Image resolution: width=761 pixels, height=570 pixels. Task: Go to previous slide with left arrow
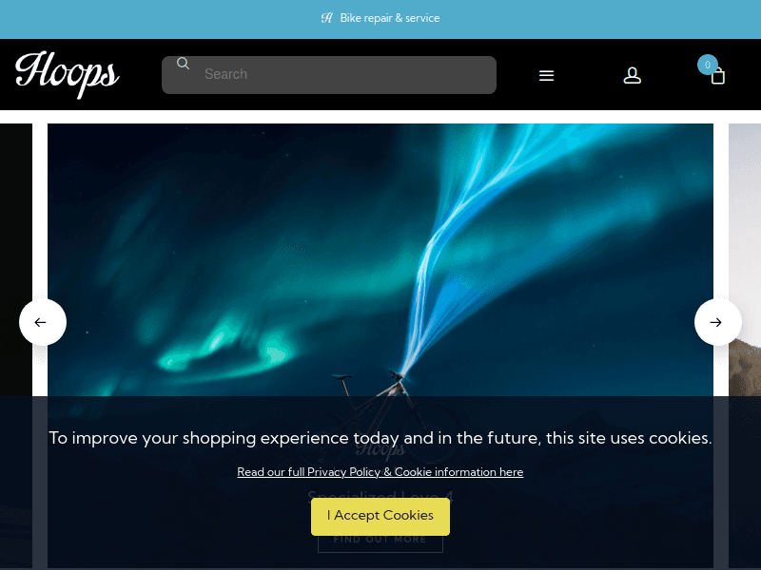pyautogui.click(x=43, y=322)
